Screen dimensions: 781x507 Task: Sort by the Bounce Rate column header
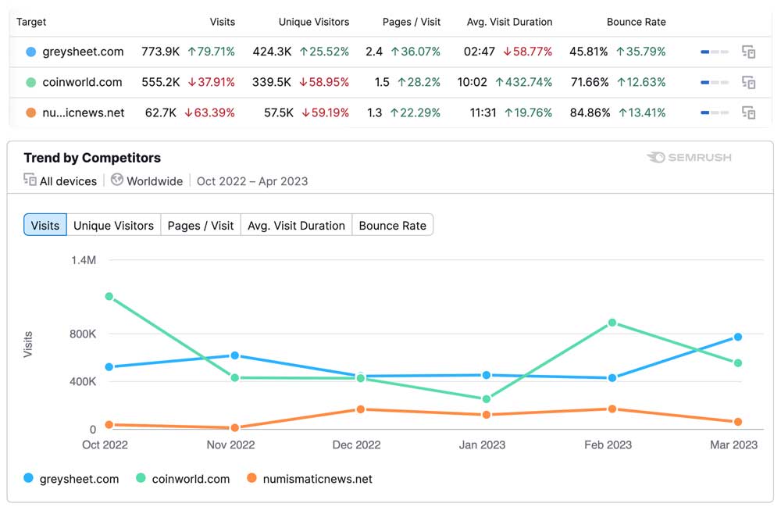click(x=636, y=22)
